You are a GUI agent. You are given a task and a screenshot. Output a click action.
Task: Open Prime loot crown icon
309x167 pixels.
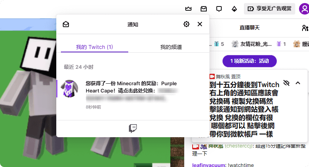[188, 9]
